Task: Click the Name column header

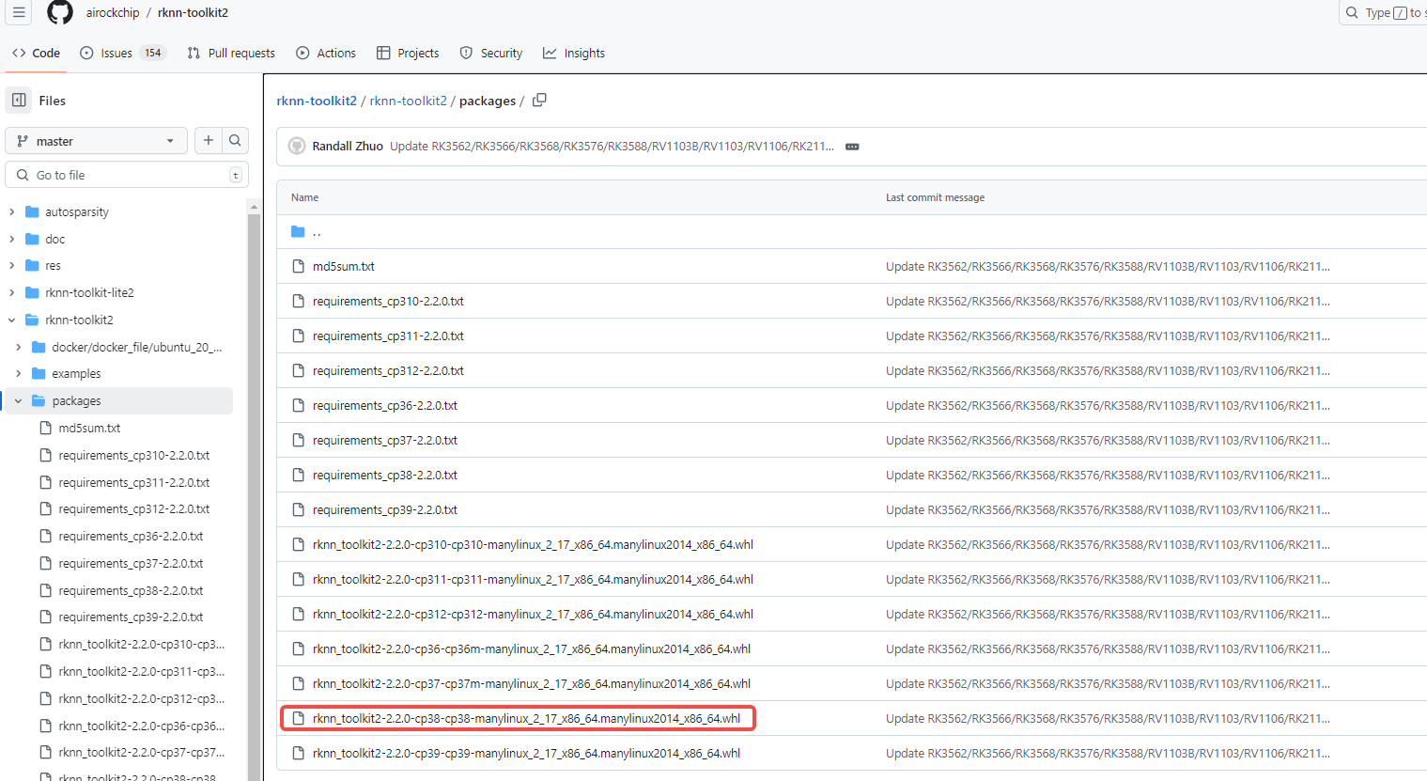Action: pos(304,197)
